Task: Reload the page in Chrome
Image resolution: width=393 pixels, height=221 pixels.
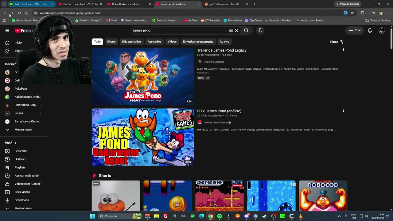Action: coord(19,13)
